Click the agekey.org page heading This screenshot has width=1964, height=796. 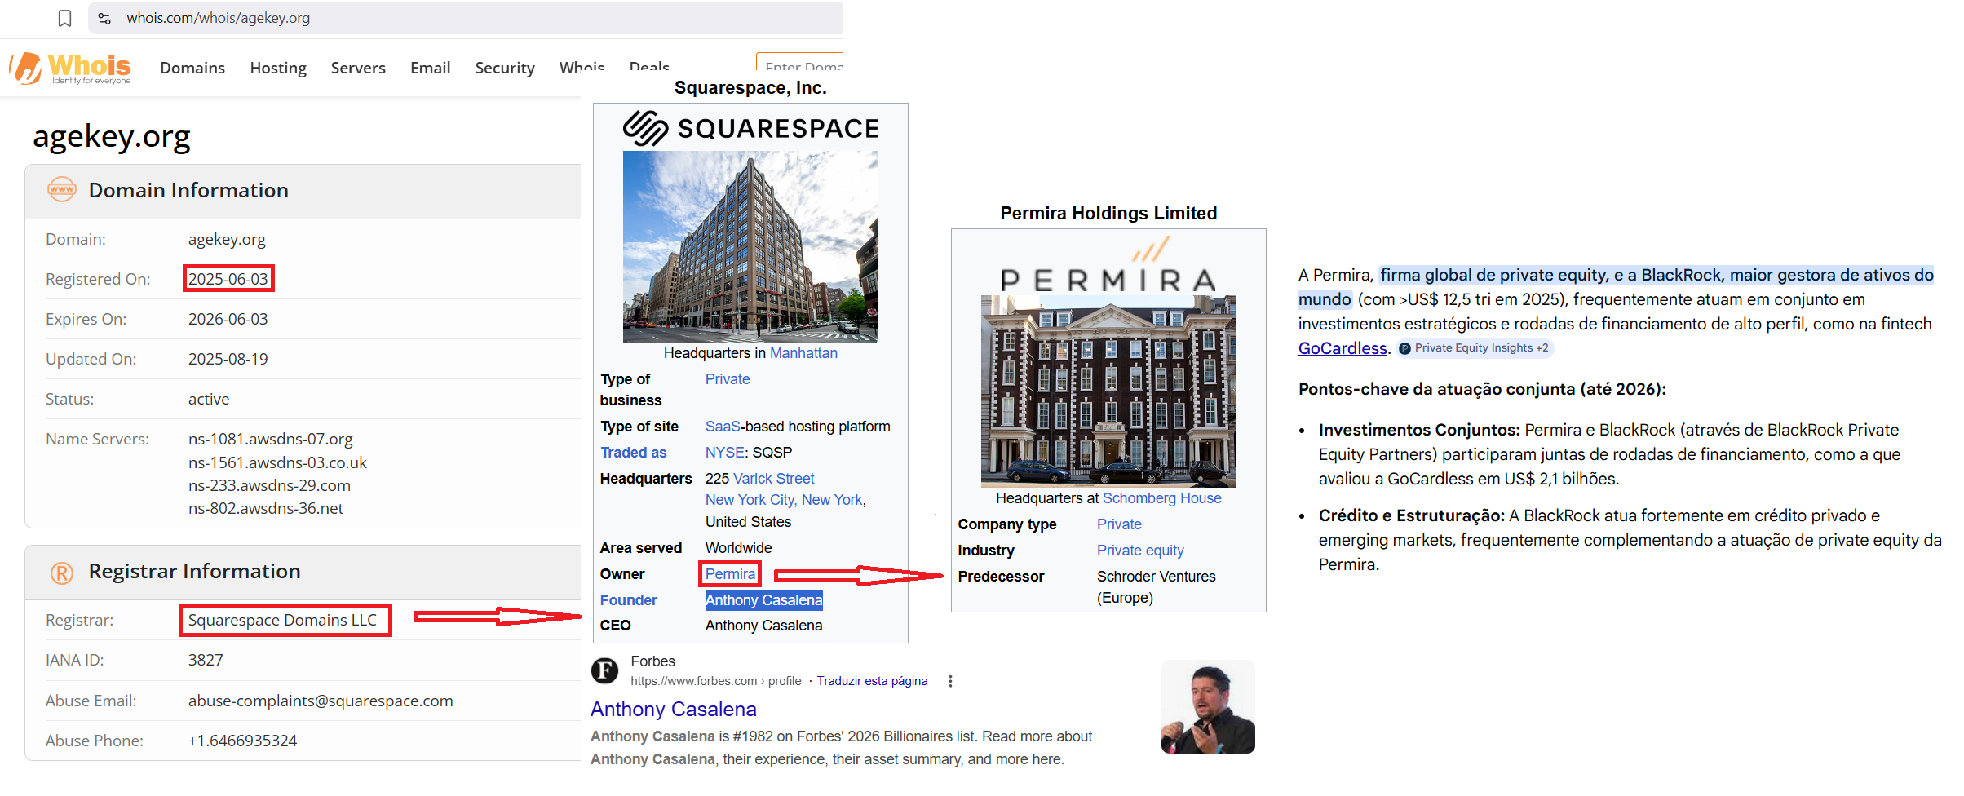[112, 136]
